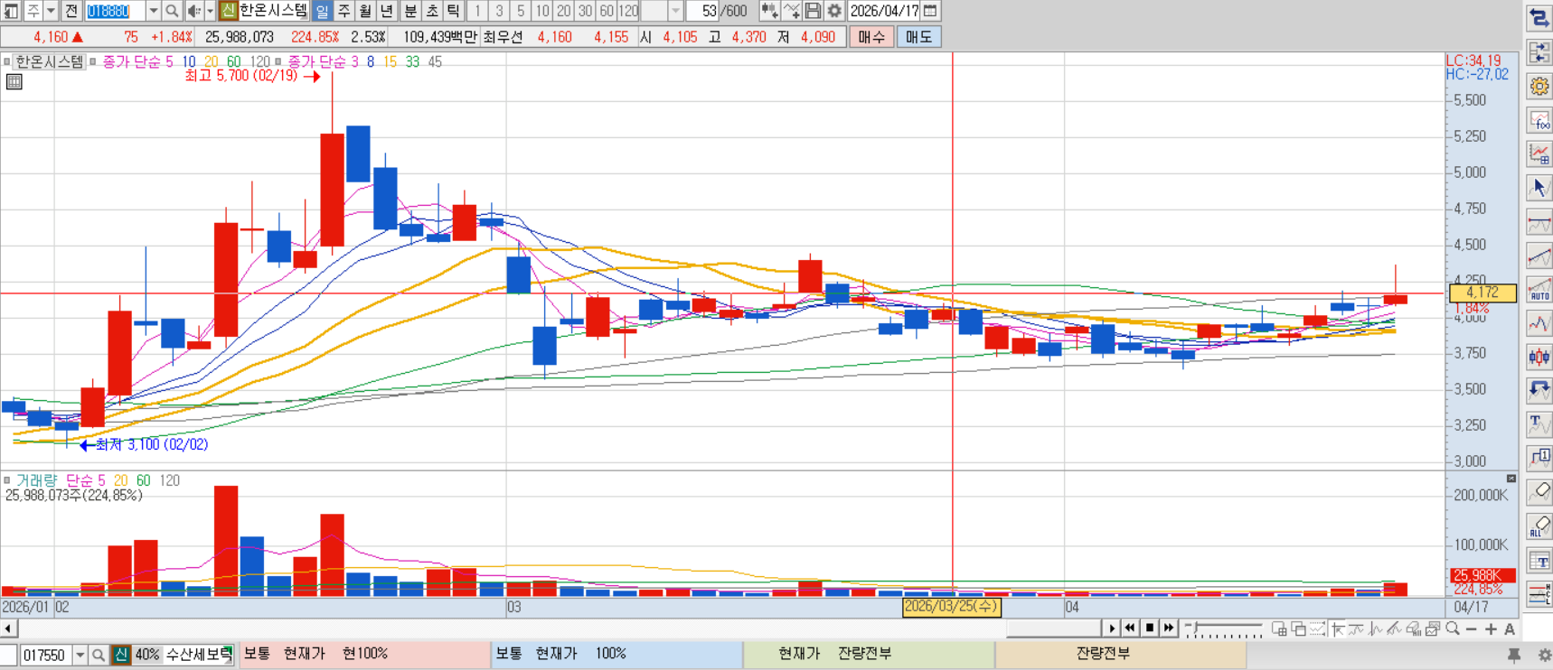Click the duplicate chart window icon in bottom toolbar
This screenshot has width=1553, height=670.
tap(1433, 628)
